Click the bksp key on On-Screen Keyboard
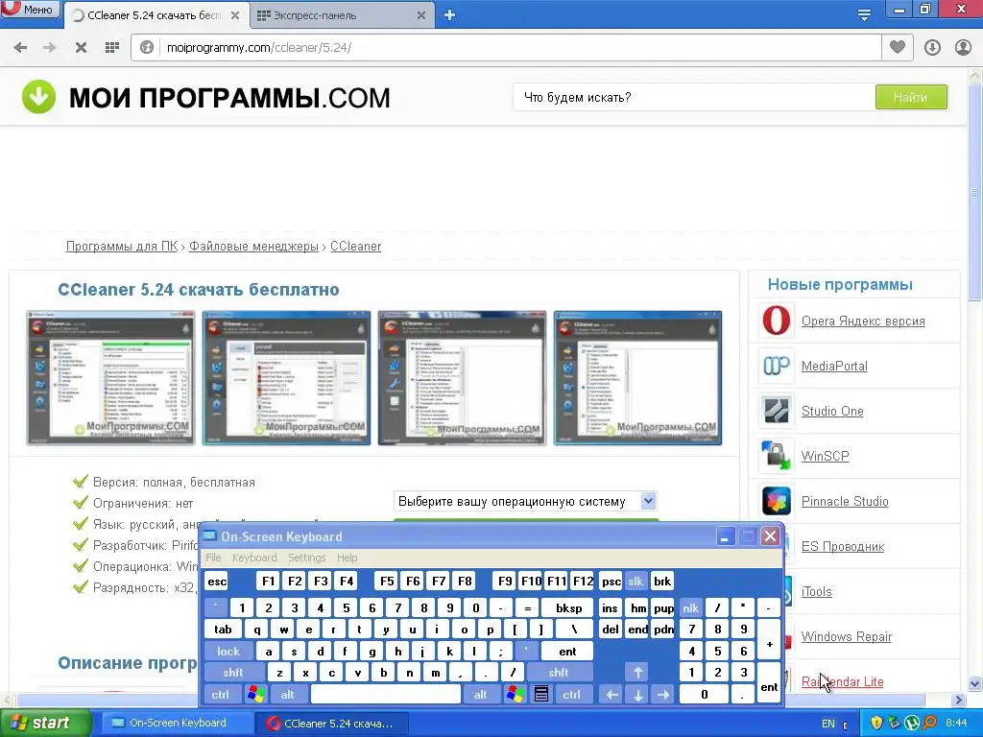 pos(568,607)
